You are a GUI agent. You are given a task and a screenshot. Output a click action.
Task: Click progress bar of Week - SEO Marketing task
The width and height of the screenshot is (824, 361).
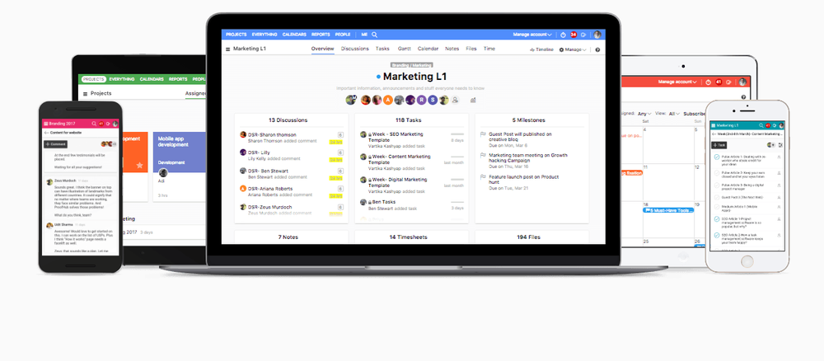pos(457,134)
